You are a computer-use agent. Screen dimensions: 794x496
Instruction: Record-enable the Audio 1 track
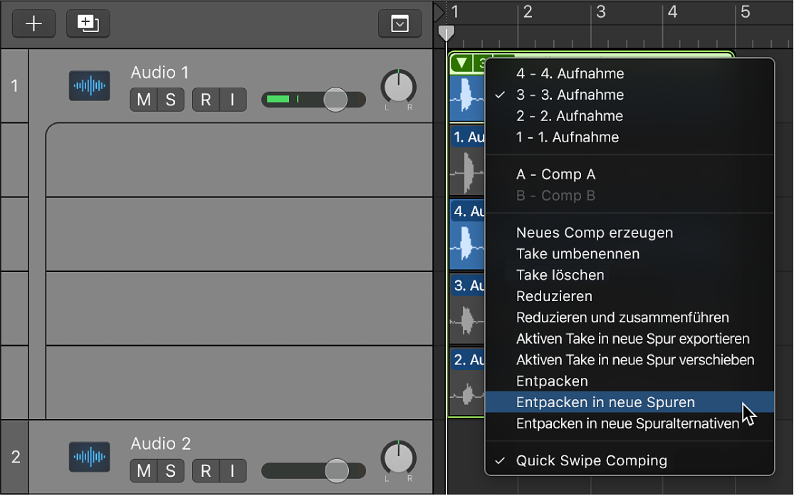206,100
